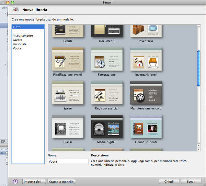Pick the Inventario beni template icon

click(x=146, y=59)
